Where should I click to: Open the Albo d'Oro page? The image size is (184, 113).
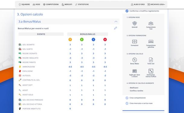138,5
